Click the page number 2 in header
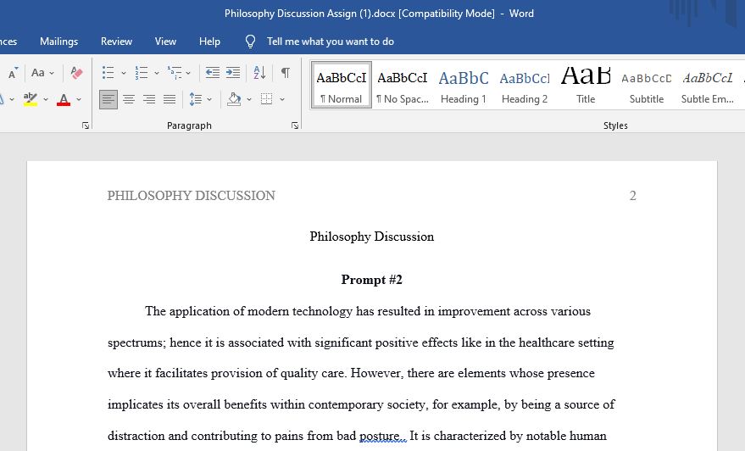The image size is (745, 451). click(x=632, y=196)
